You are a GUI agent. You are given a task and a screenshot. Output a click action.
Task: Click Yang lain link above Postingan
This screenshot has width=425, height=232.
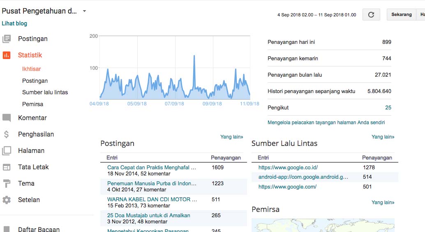coord(232,137)
